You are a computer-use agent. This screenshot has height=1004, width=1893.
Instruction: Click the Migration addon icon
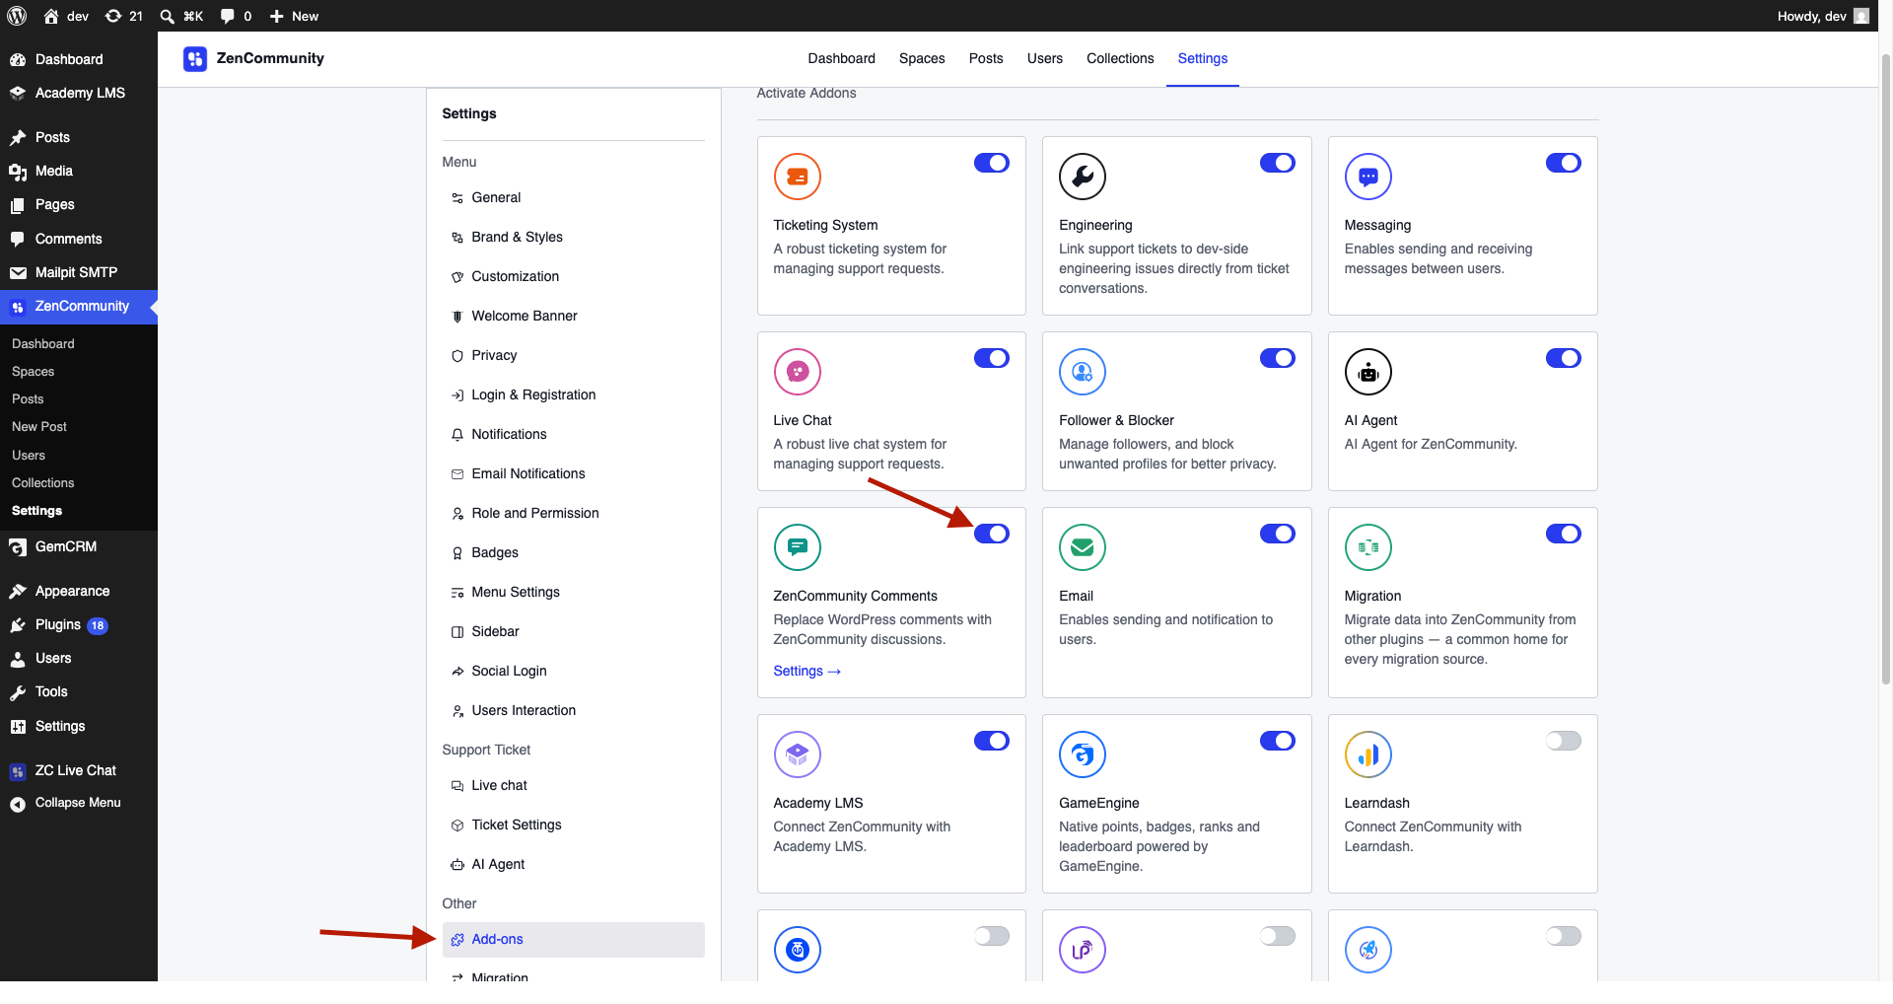pyautogui.click(x=1368, y=547)
